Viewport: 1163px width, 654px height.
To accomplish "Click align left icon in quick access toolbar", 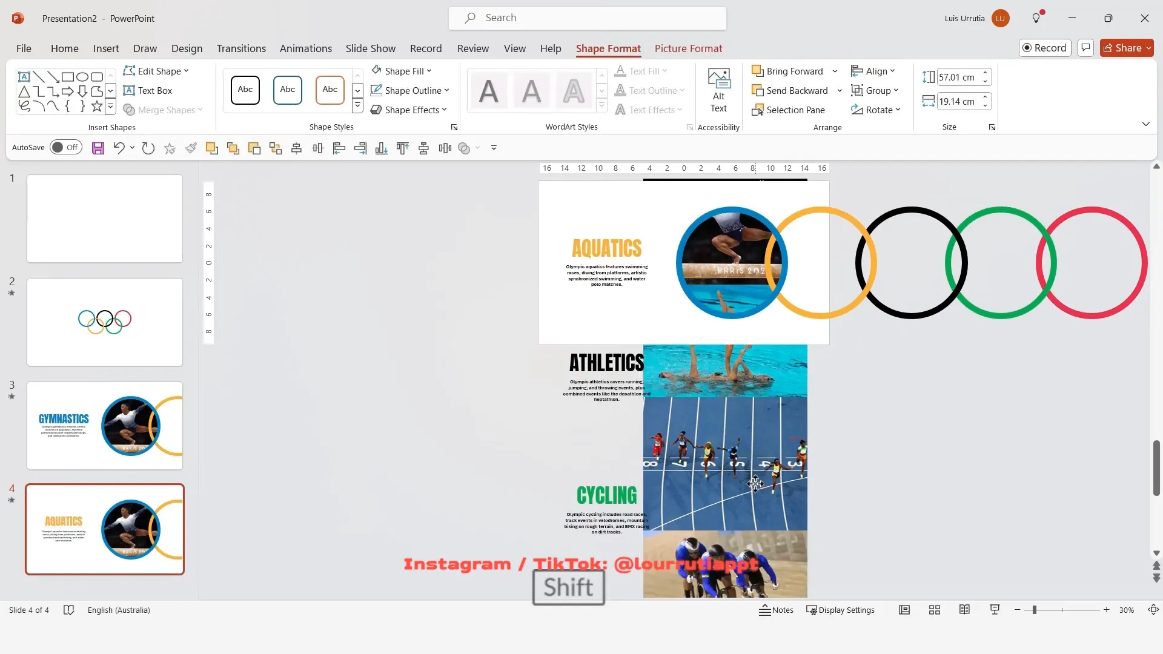I will click(339, 148).
